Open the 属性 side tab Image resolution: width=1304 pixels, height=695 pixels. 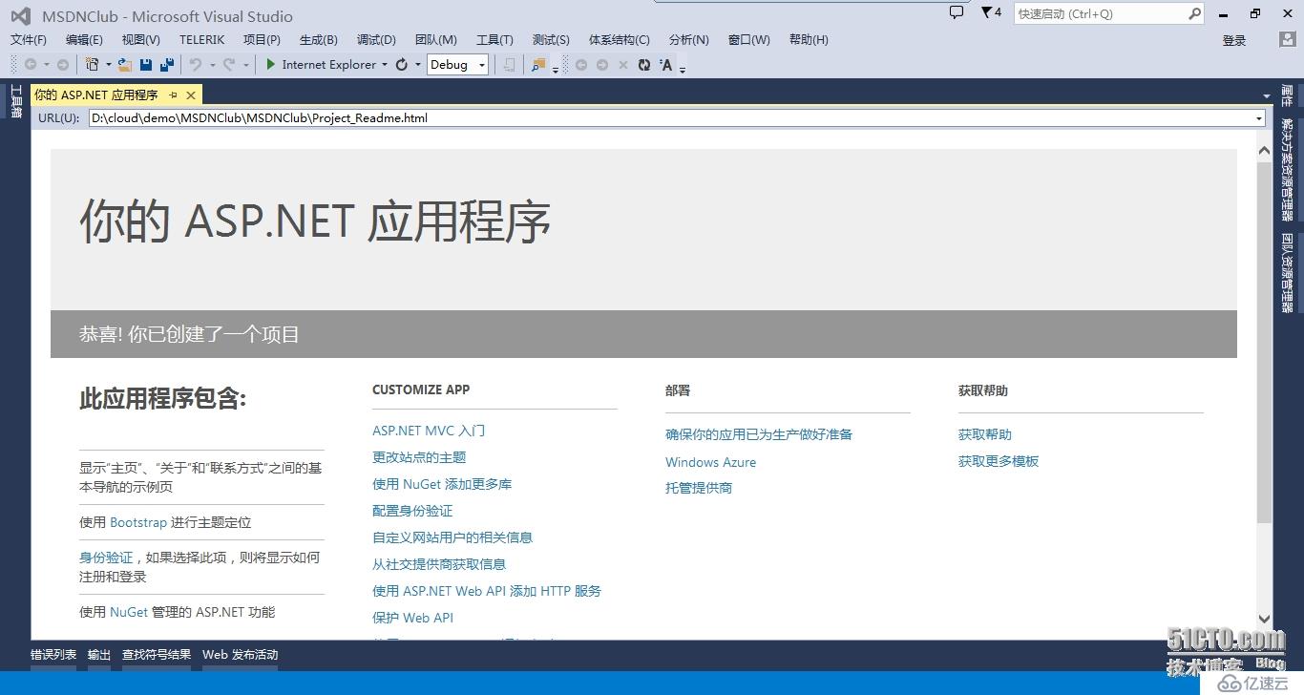point(1287,95)
